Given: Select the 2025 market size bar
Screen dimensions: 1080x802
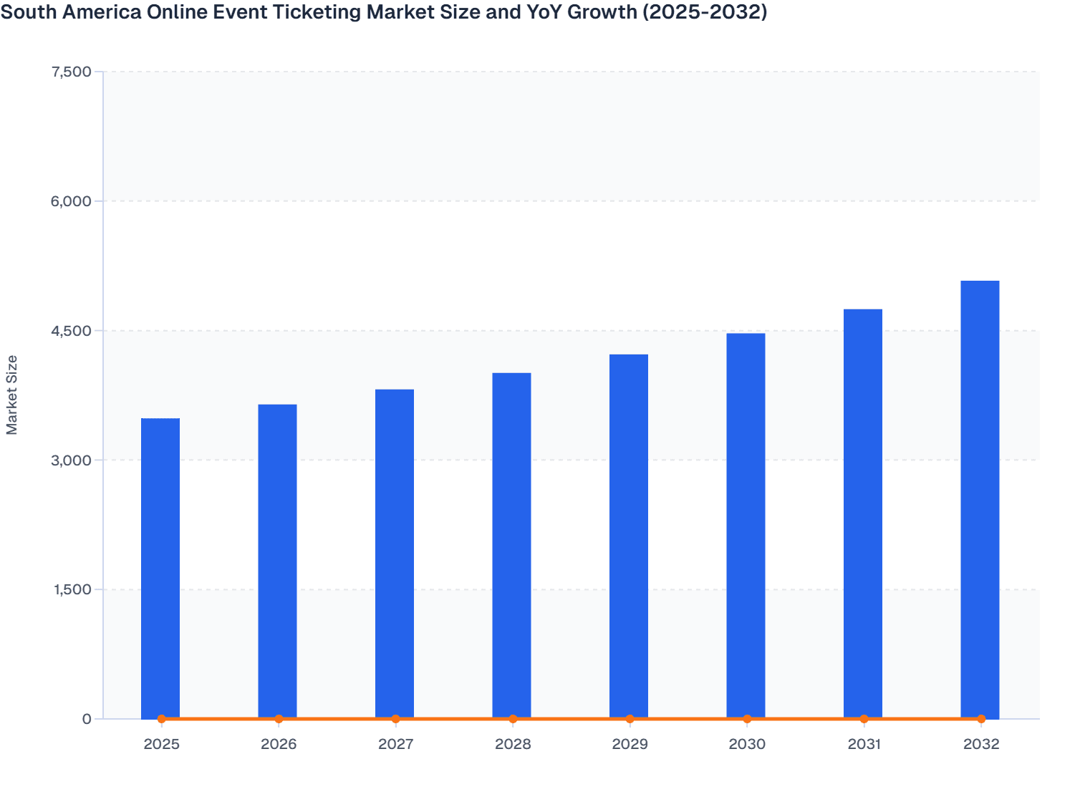Looking at the screenshot, I should [160, 566].
